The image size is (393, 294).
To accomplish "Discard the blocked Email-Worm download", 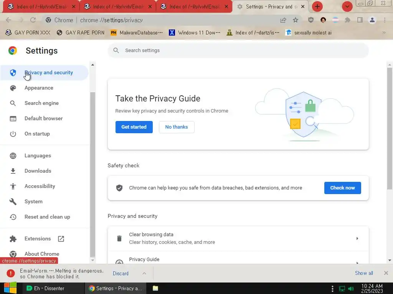I will [121, 273].
